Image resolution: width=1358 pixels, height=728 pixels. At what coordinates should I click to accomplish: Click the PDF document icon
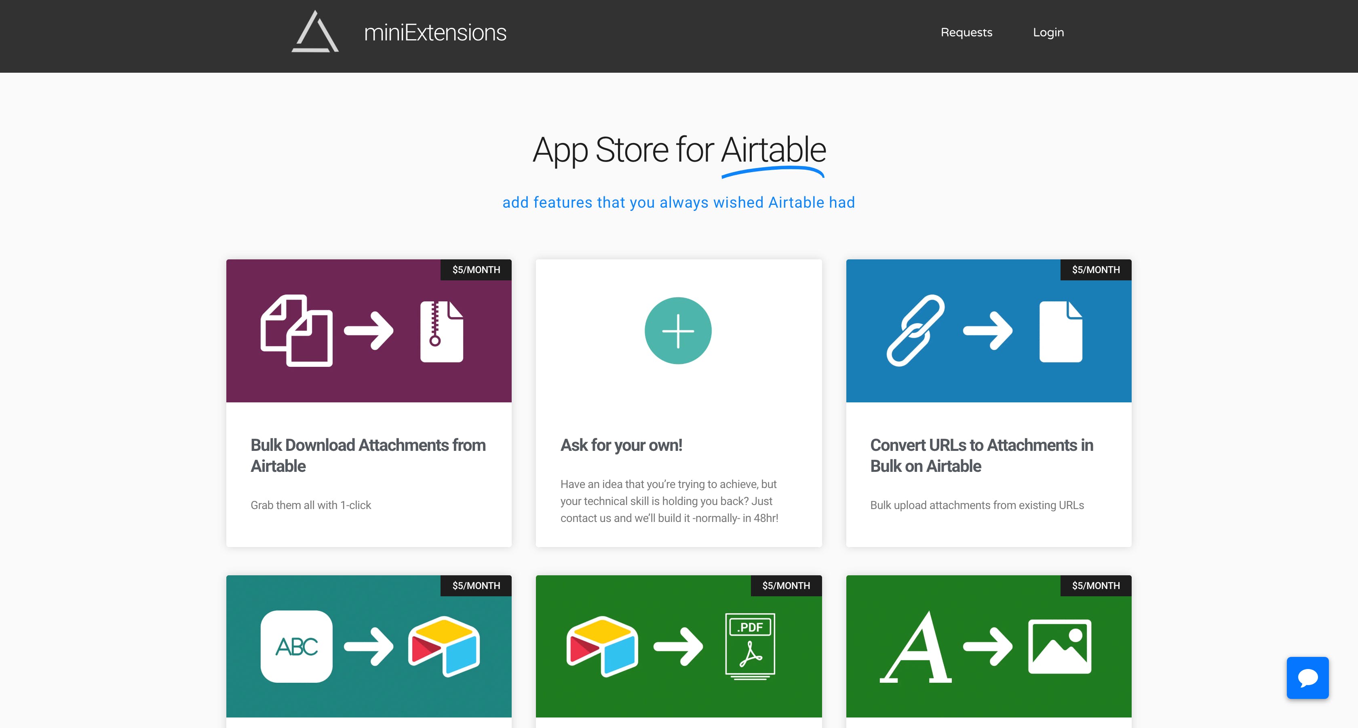pos(750,646)
